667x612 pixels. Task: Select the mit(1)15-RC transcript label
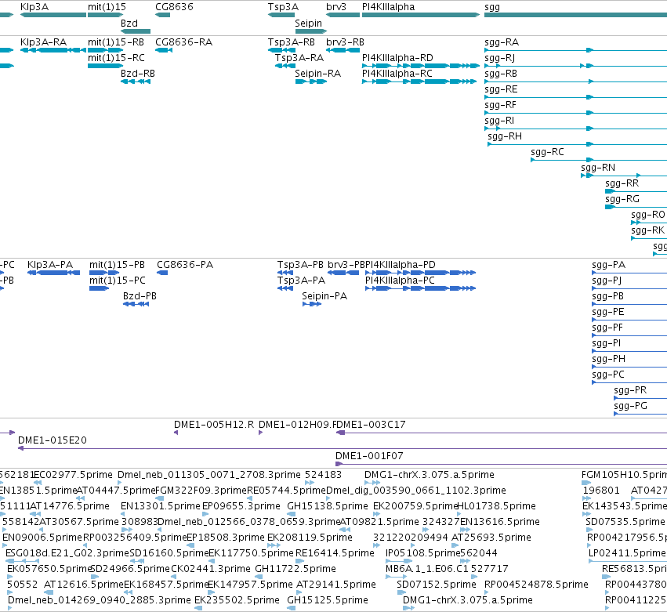(116, 58)
